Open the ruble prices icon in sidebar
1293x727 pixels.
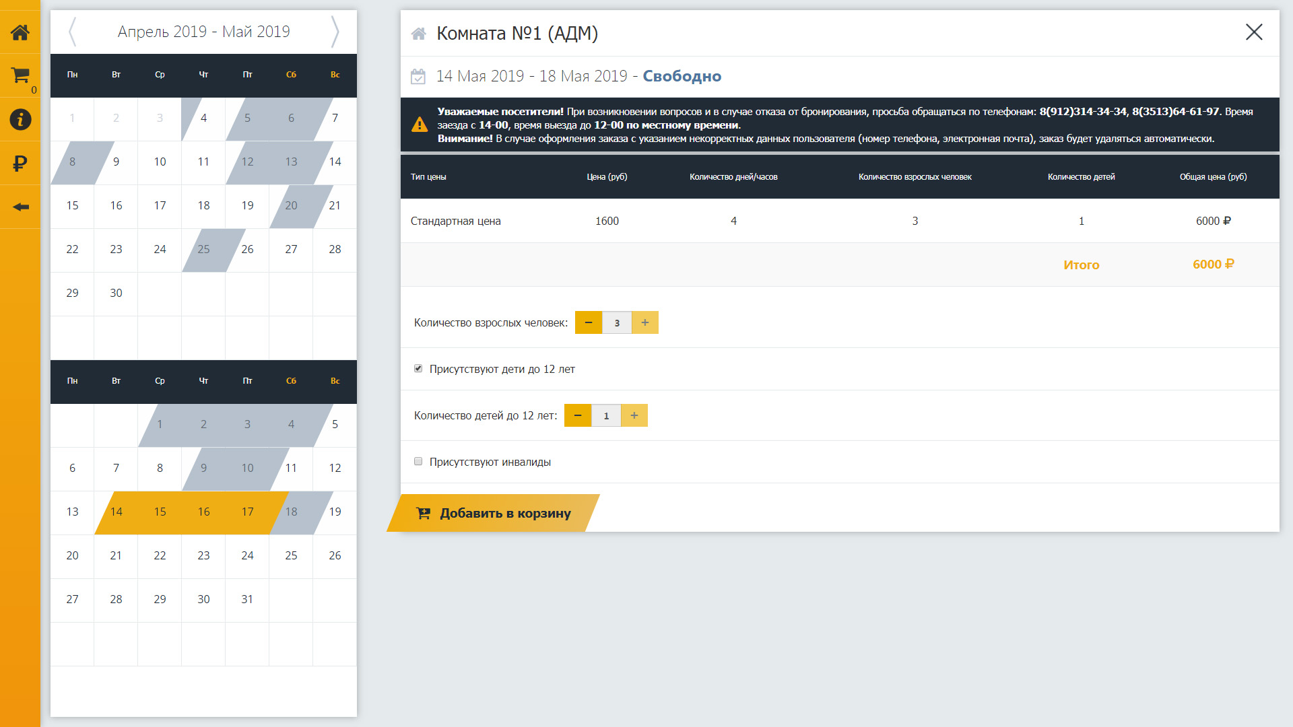[x=20, y=163]
